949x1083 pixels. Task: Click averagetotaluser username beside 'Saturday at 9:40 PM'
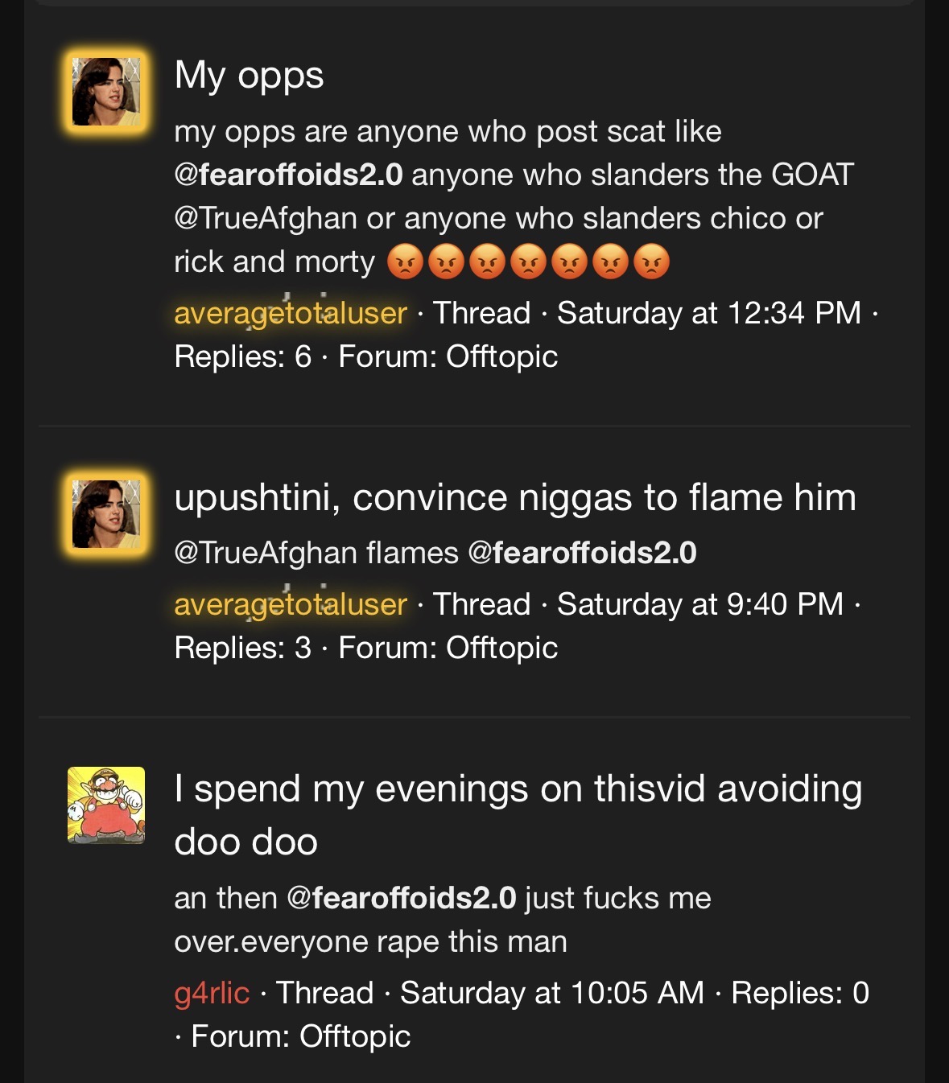click(291, 604)
